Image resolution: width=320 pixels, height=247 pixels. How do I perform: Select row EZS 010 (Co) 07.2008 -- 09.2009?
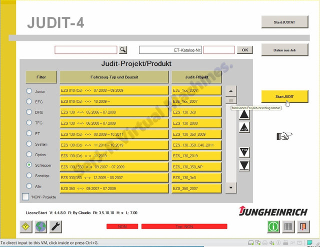click(x=114, y=90)
